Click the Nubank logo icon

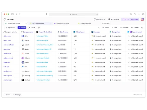point(23,58)
